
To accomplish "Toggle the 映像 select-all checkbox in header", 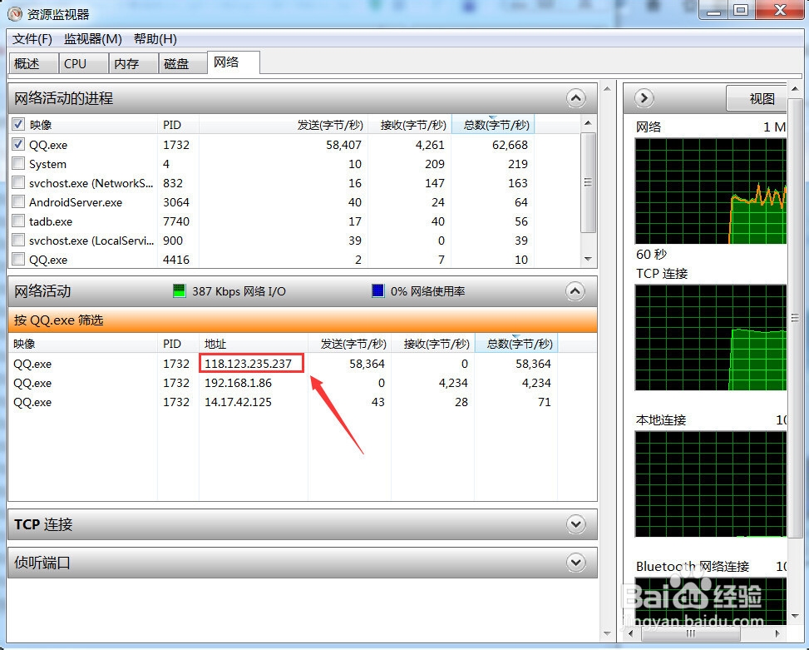I will [18, 124].
